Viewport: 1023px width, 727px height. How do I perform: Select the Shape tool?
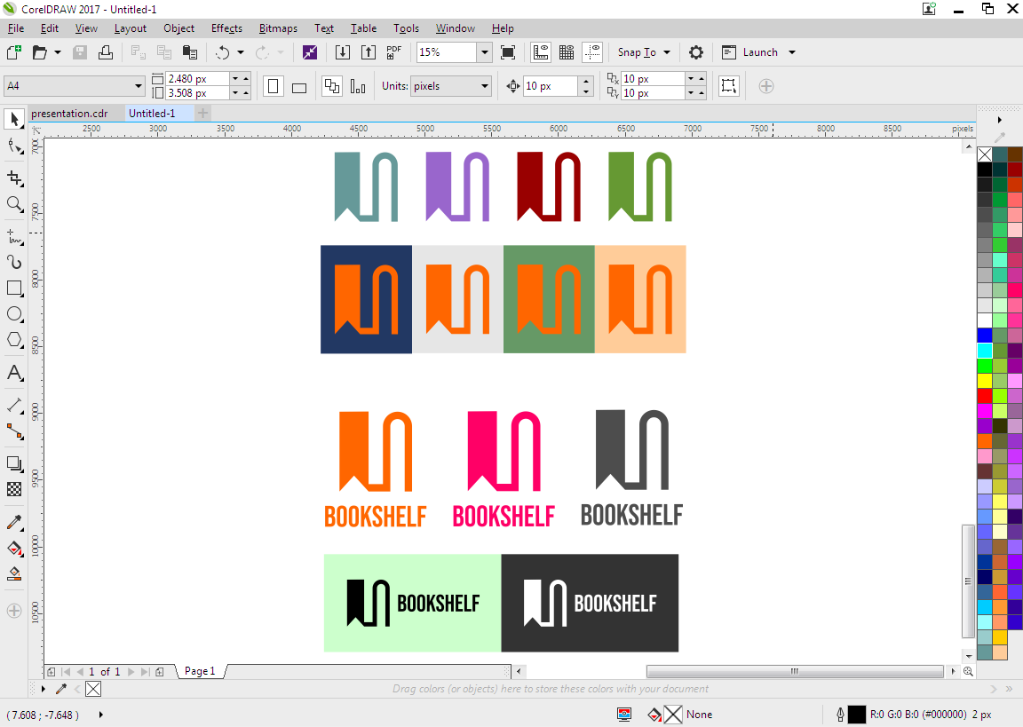point(14,146)
